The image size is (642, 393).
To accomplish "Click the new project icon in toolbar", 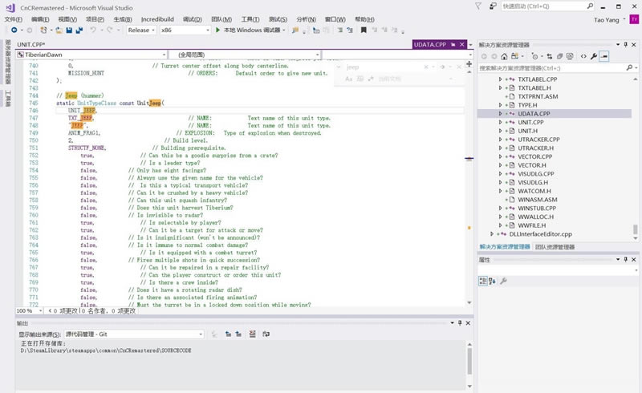I will pos(43,30).
